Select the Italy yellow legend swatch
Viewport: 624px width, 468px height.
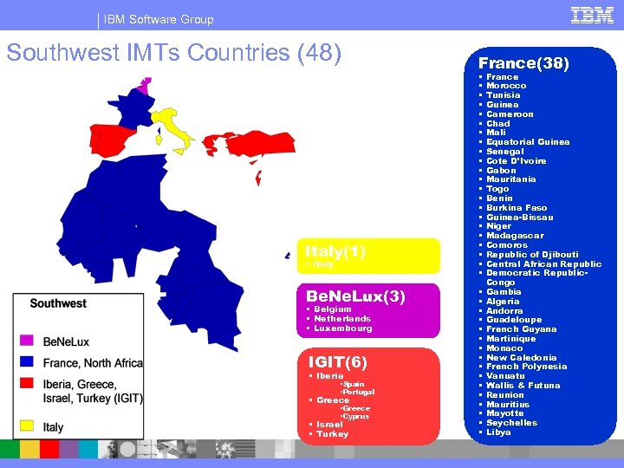coord(27,426)
